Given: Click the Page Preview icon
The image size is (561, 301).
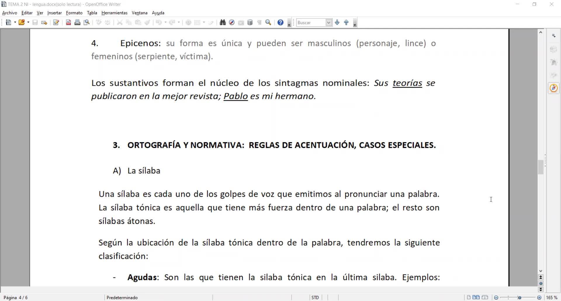Looking at the screenshot, I should pos(86,23).
